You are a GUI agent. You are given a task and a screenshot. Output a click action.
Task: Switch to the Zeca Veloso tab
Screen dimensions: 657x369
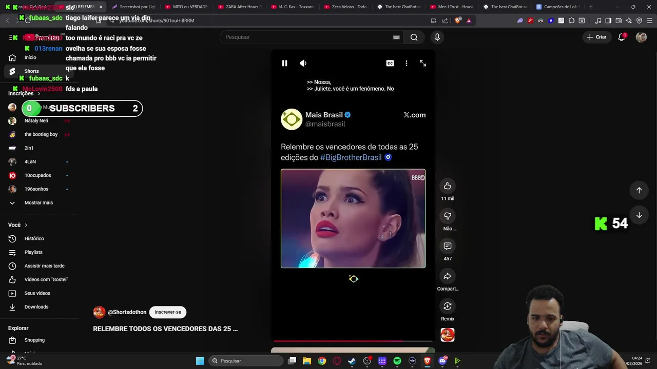(x=345, y=7)
